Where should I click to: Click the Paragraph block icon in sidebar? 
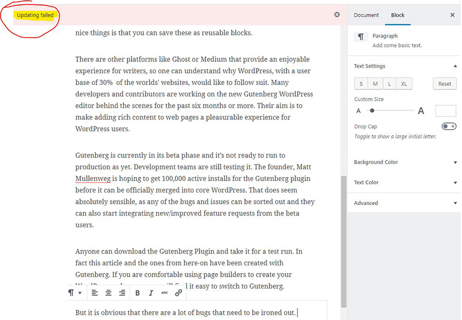361,37
